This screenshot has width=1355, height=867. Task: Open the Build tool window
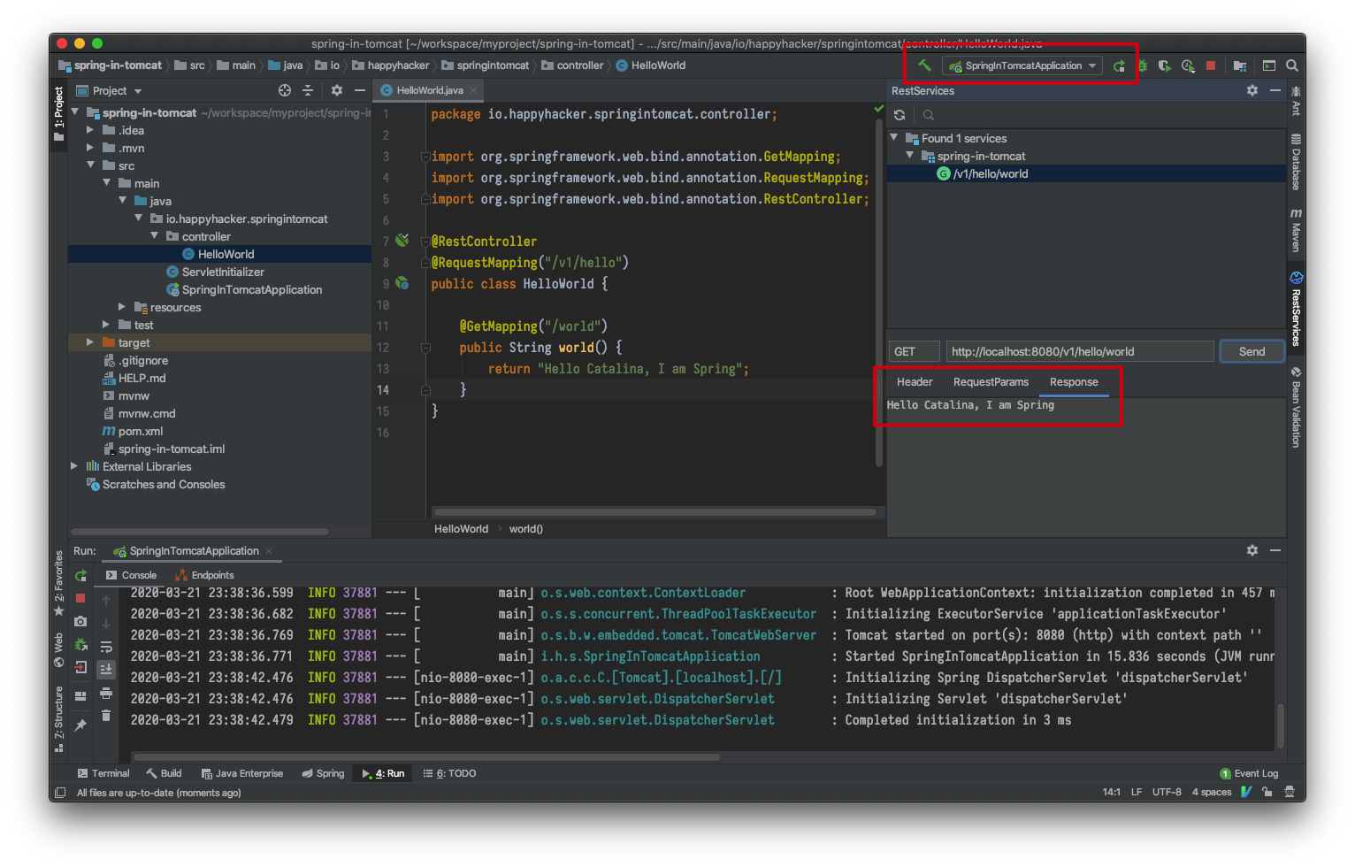click(165, 773)
